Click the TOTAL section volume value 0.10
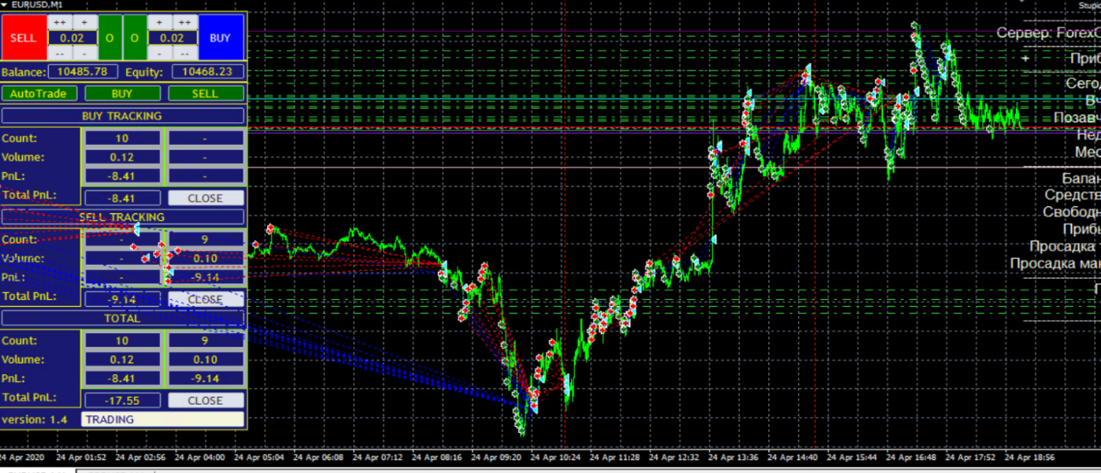 (x=205, y=360)
